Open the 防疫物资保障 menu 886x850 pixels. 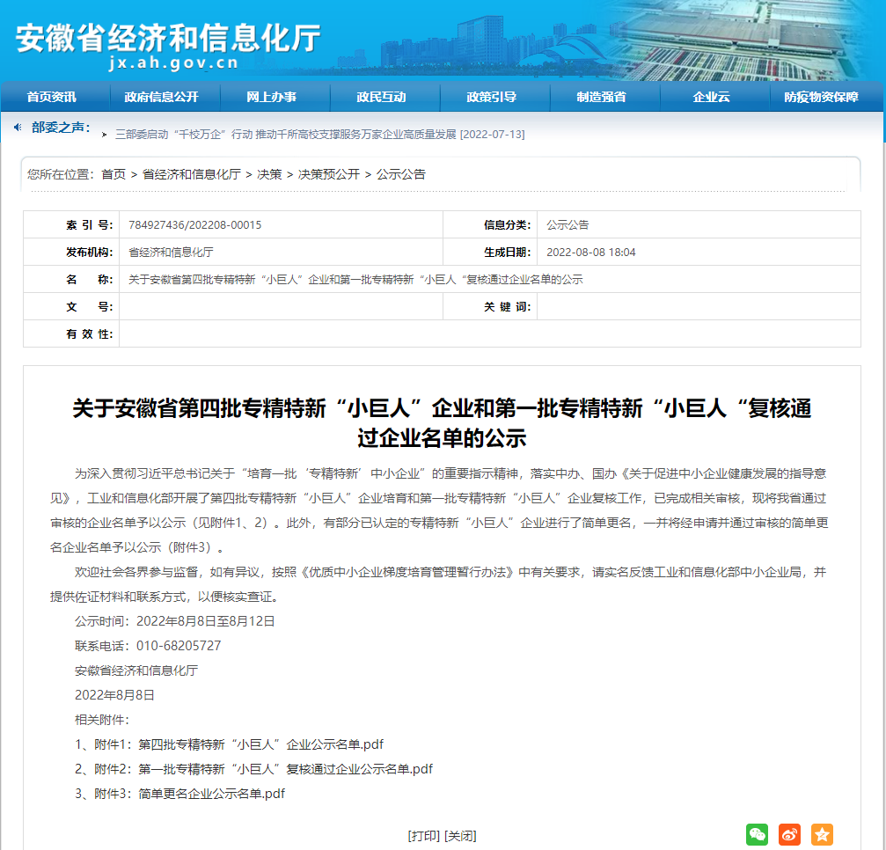821,97
